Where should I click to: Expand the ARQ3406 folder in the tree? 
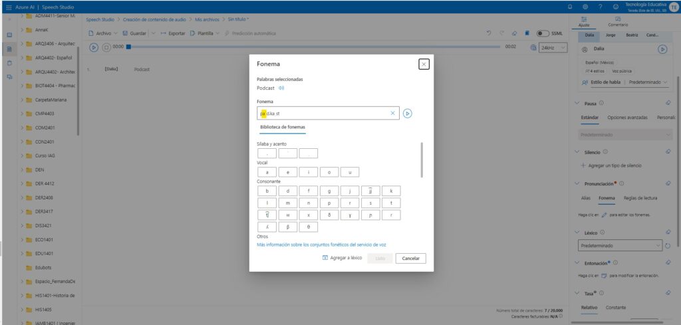[23, 44]
